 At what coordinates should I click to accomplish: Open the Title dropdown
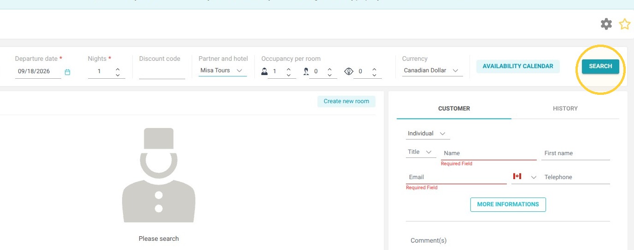[421, 152]
